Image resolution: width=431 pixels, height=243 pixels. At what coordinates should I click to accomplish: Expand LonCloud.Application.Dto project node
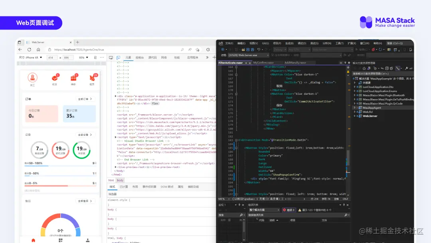point(355,87)
